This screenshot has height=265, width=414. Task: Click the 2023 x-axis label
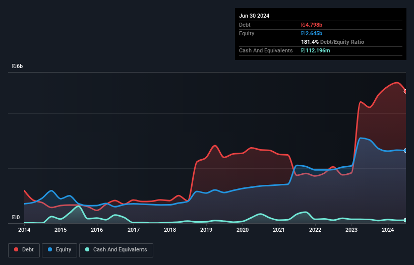[351, 230]
